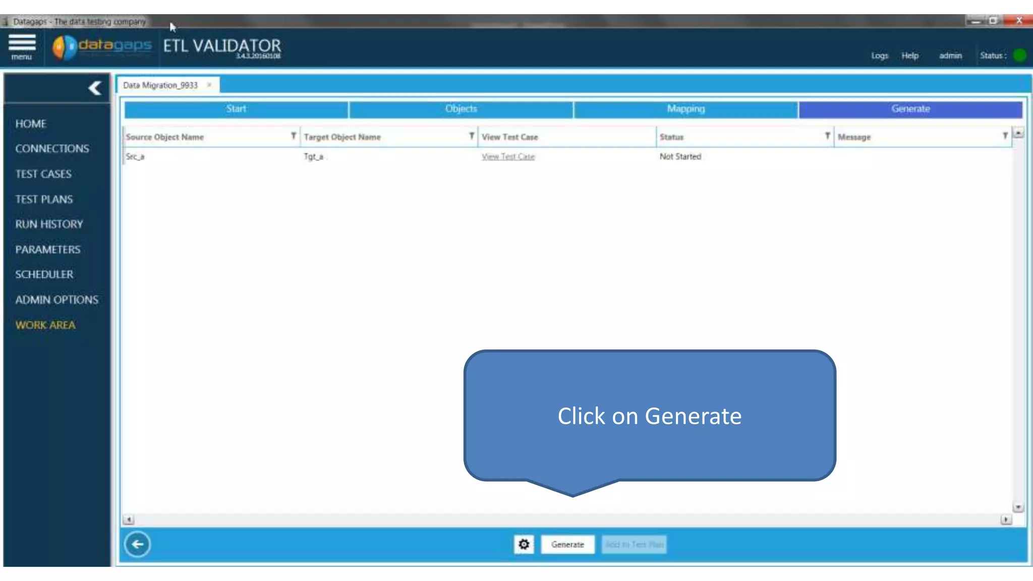Collapse sidebar with left chevron

(95, 88)
